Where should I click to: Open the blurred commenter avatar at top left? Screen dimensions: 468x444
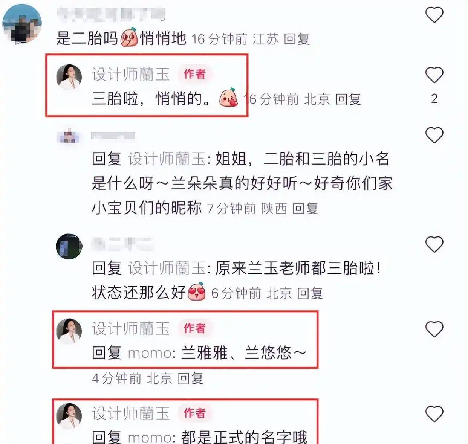coord(21,24)
